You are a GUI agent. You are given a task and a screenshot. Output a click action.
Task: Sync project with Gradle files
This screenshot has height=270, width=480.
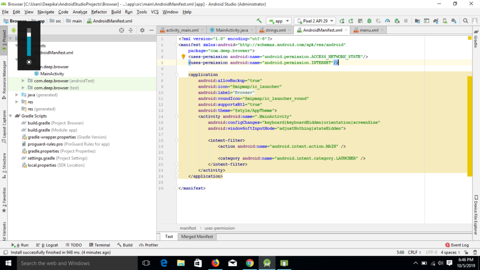point(436,21)
